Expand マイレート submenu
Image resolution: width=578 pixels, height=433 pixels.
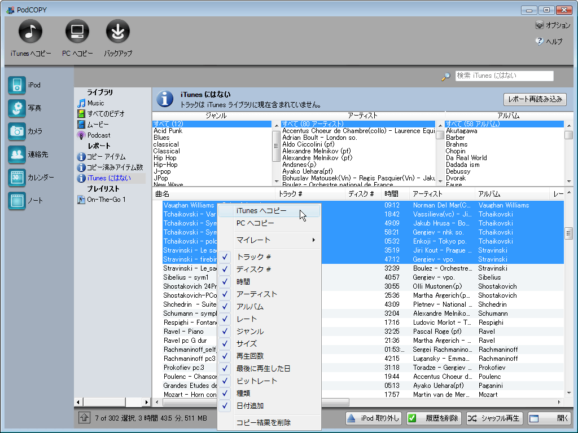[x=269, y=240]
